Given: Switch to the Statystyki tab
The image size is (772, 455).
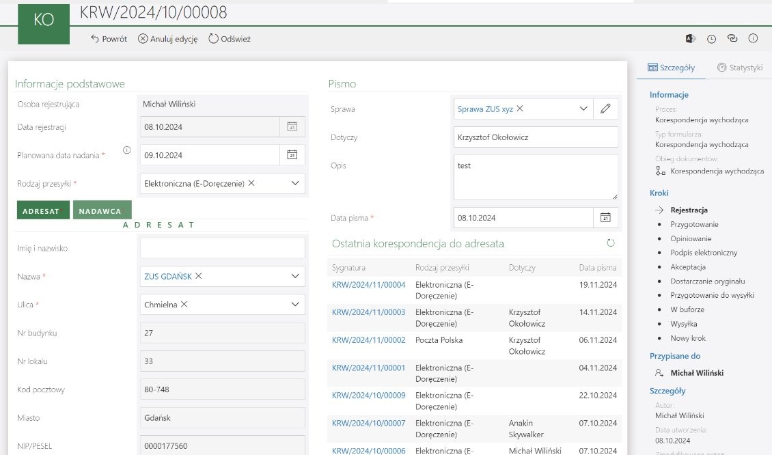Looking at the screenshot, I should [x=739, y=68].
